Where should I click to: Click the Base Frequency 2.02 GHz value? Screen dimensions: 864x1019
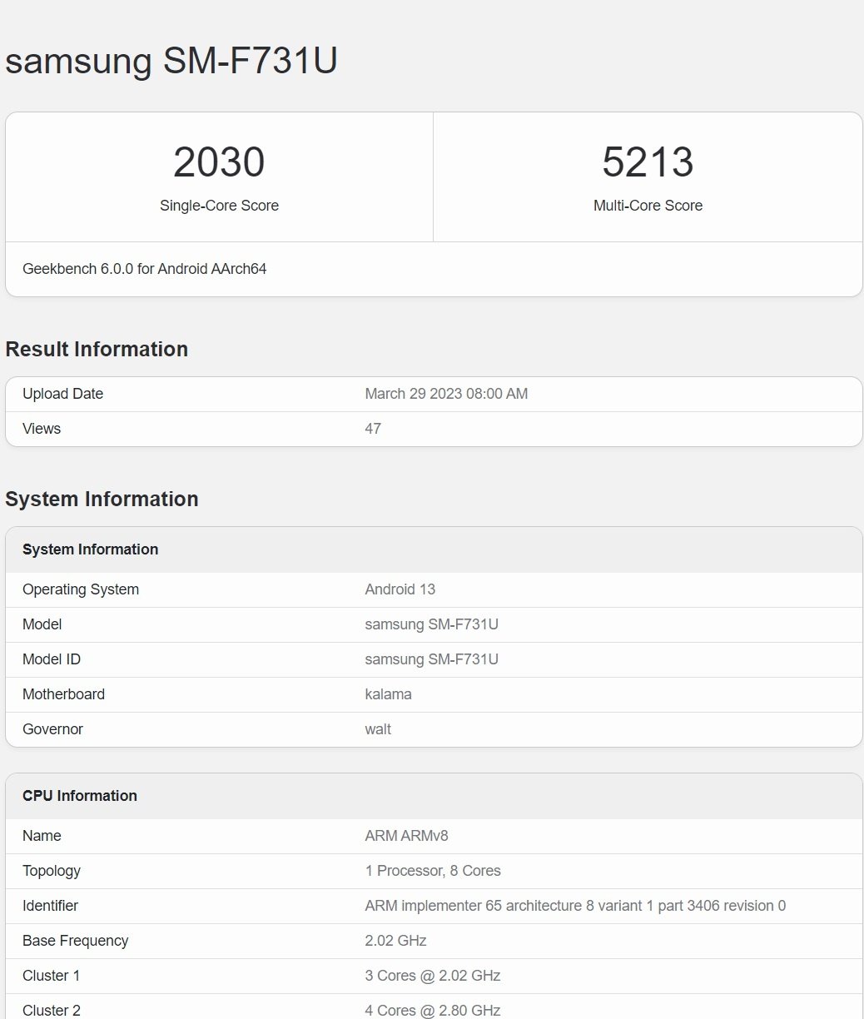point(395,941)
